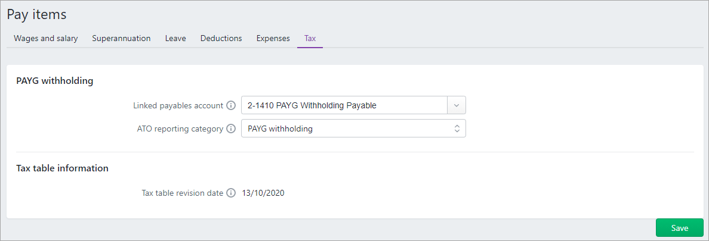Expand the Linked payables account chevron
The image size is (709, 241).
456,105
